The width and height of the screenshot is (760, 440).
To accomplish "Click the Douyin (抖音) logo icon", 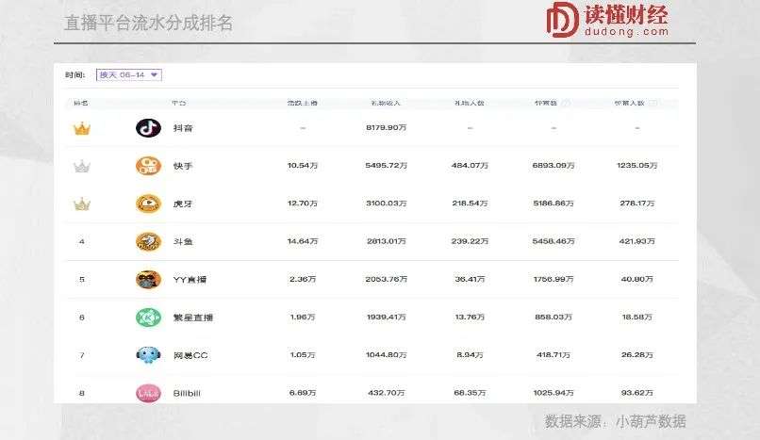I will (x=148, y=128).
